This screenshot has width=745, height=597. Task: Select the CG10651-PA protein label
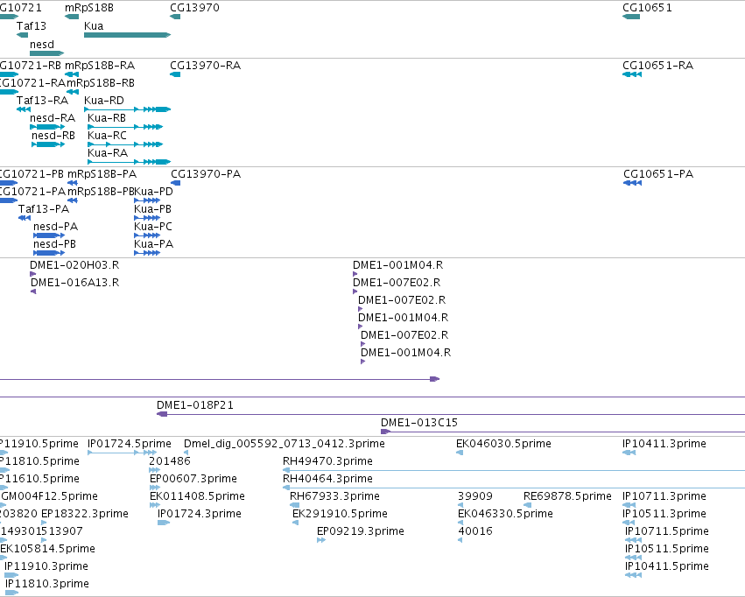pyautogui.click(x=658, y=174)
